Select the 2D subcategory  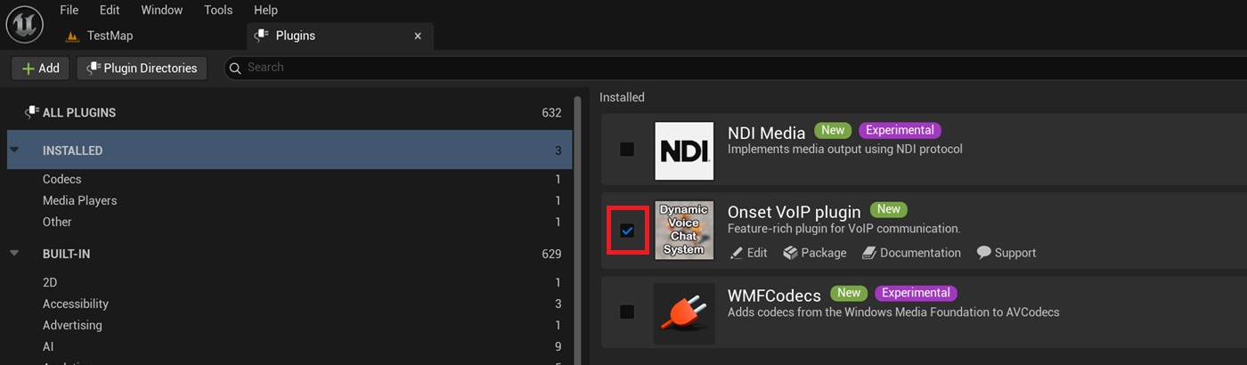pos(289,282)
